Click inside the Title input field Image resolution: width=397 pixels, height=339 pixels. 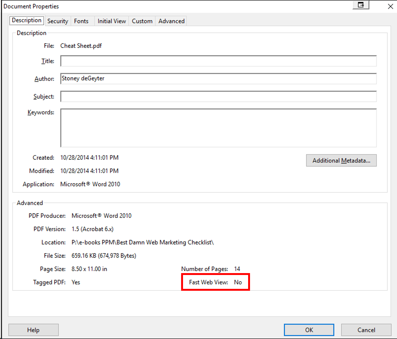[x=218, y=61]
